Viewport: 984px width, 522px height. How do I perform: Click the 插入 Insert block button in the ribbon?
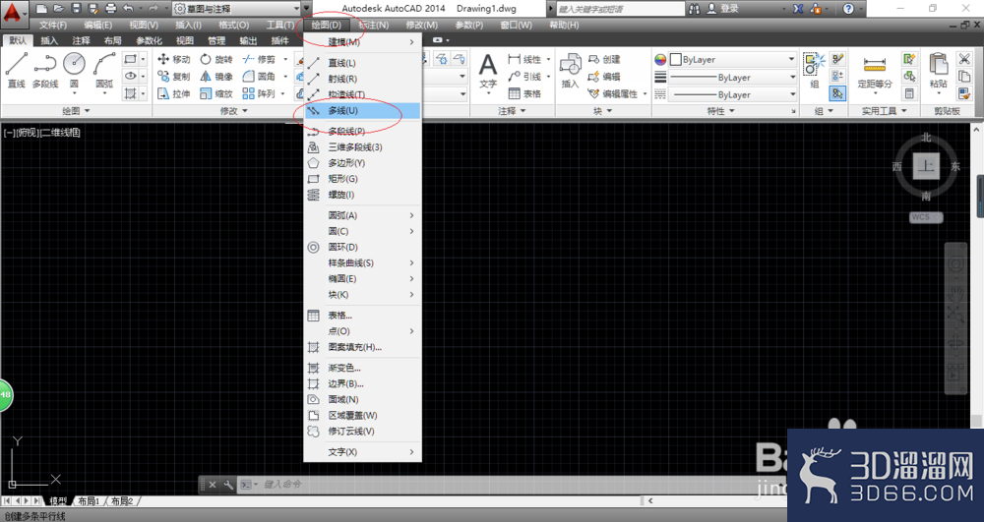[570, 70]
